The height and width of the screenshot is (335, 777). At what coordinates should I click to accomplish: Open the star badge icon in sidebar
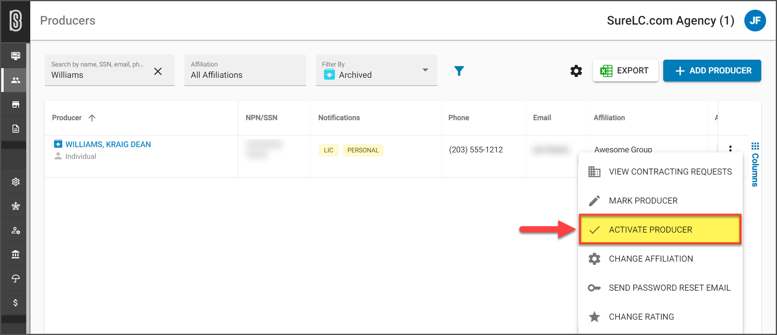16,206
